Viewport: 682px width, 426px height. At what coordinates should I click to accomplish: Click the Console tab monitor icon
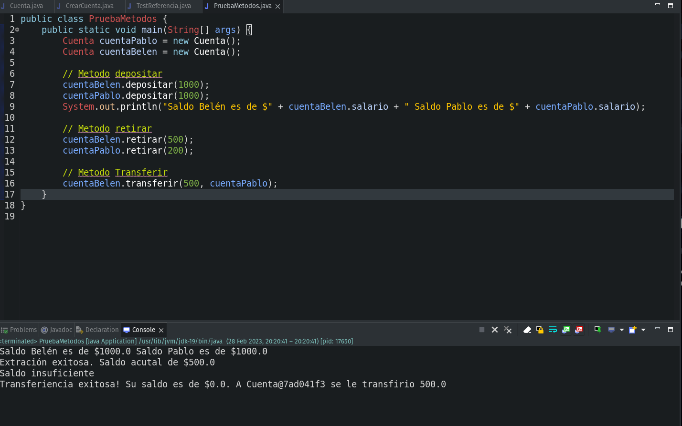coord(127,330)
